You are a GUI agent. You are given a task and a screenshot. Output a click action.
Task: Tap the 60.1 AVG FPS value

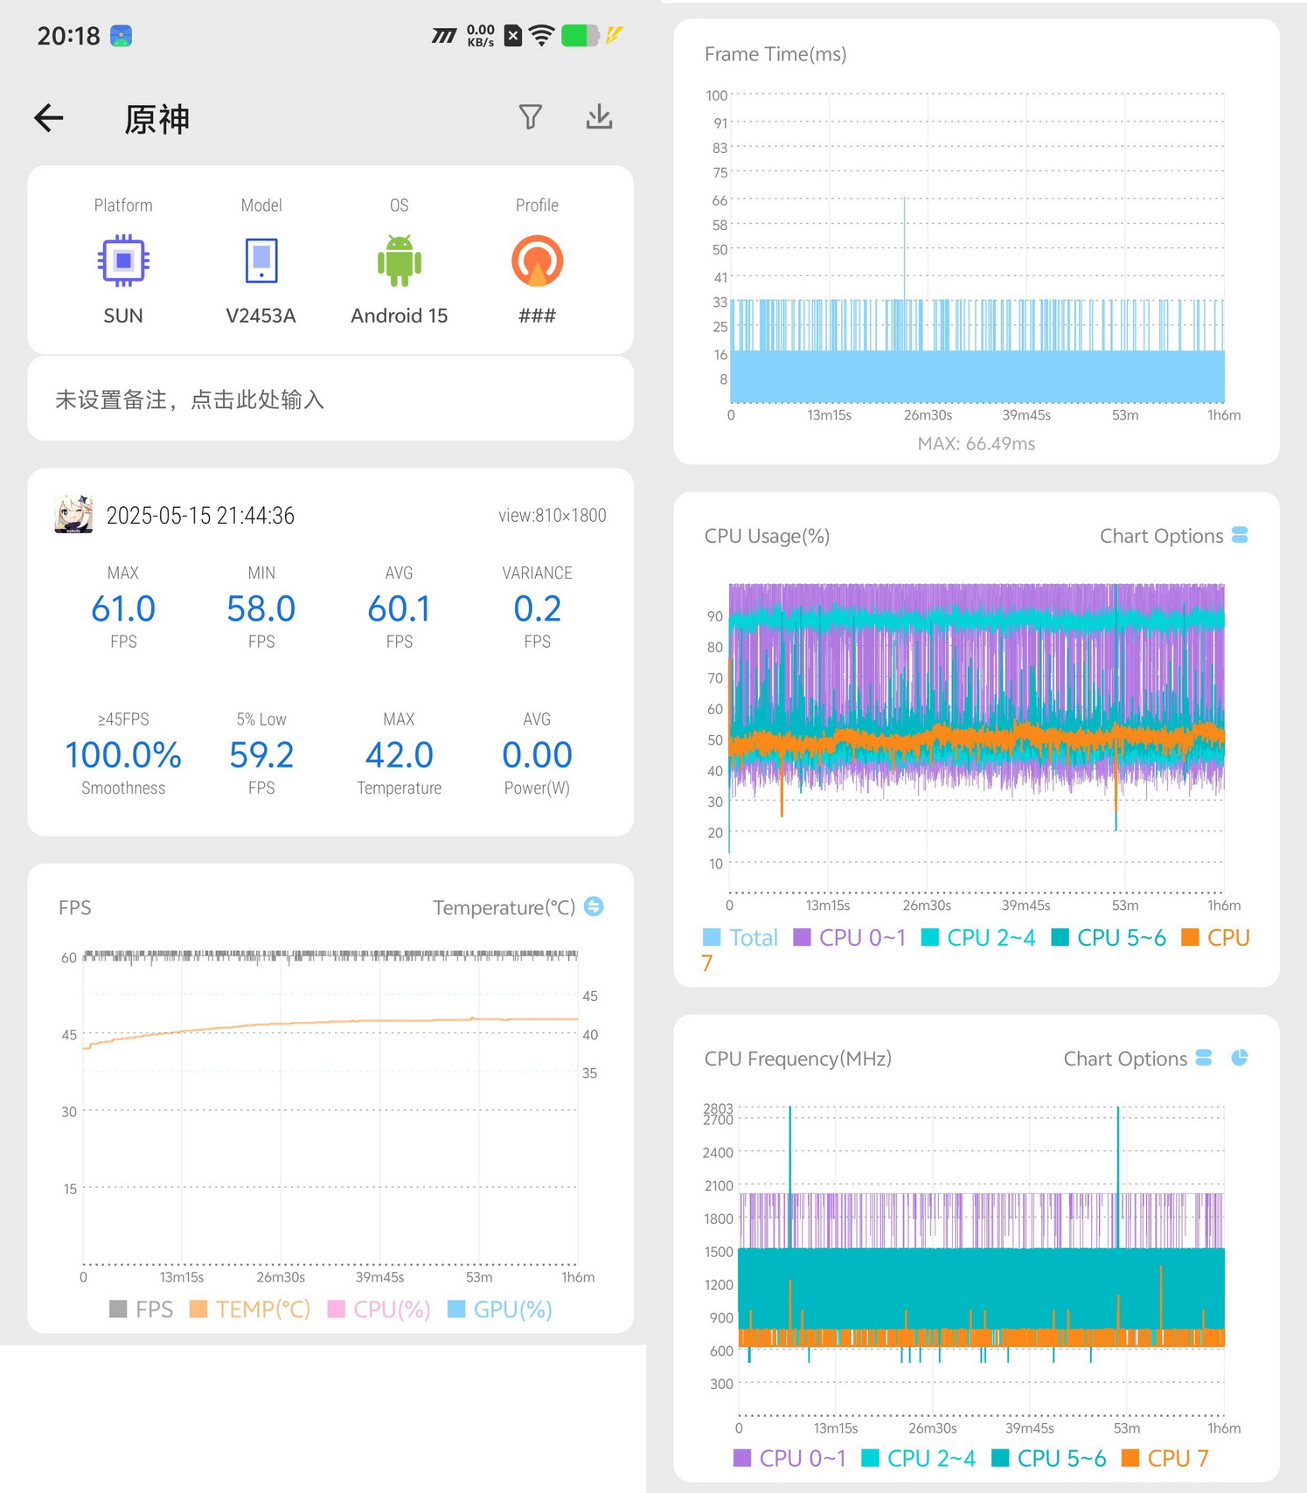coord(400,608)
